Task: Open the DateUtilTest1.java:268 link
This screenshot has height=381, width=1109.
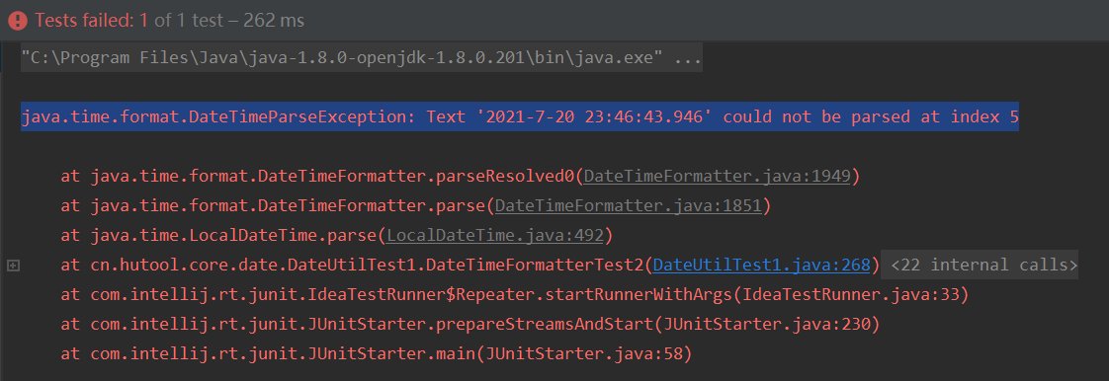Action: pyautogui.click(x=761, y=266)
